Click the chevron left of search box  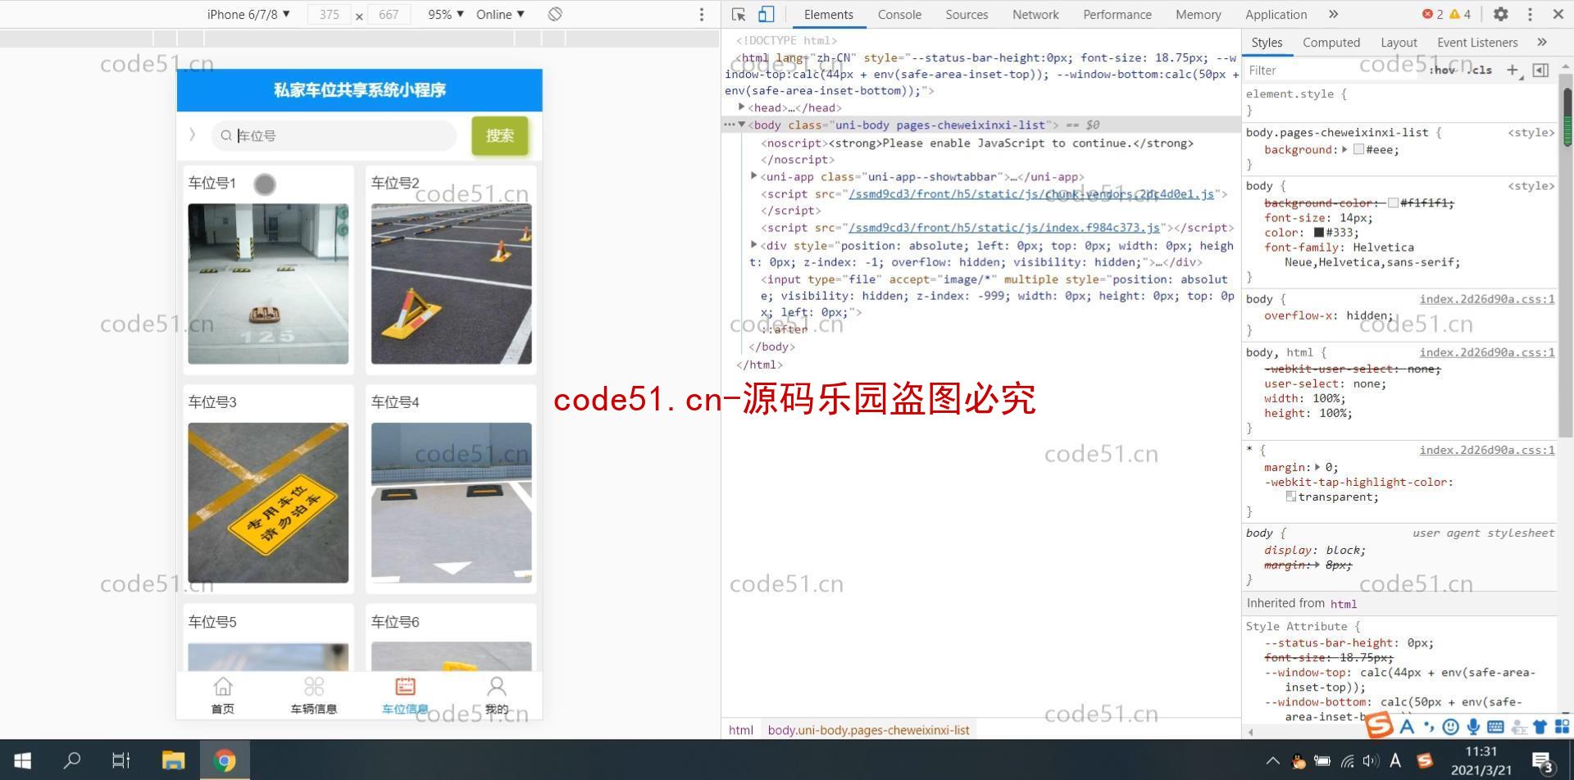tap(193, 134)
